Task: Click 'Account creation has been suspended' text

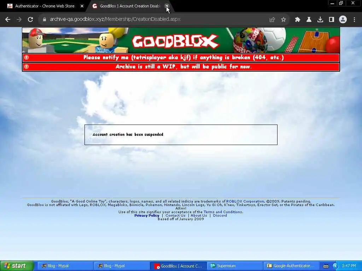Action: 128,134
